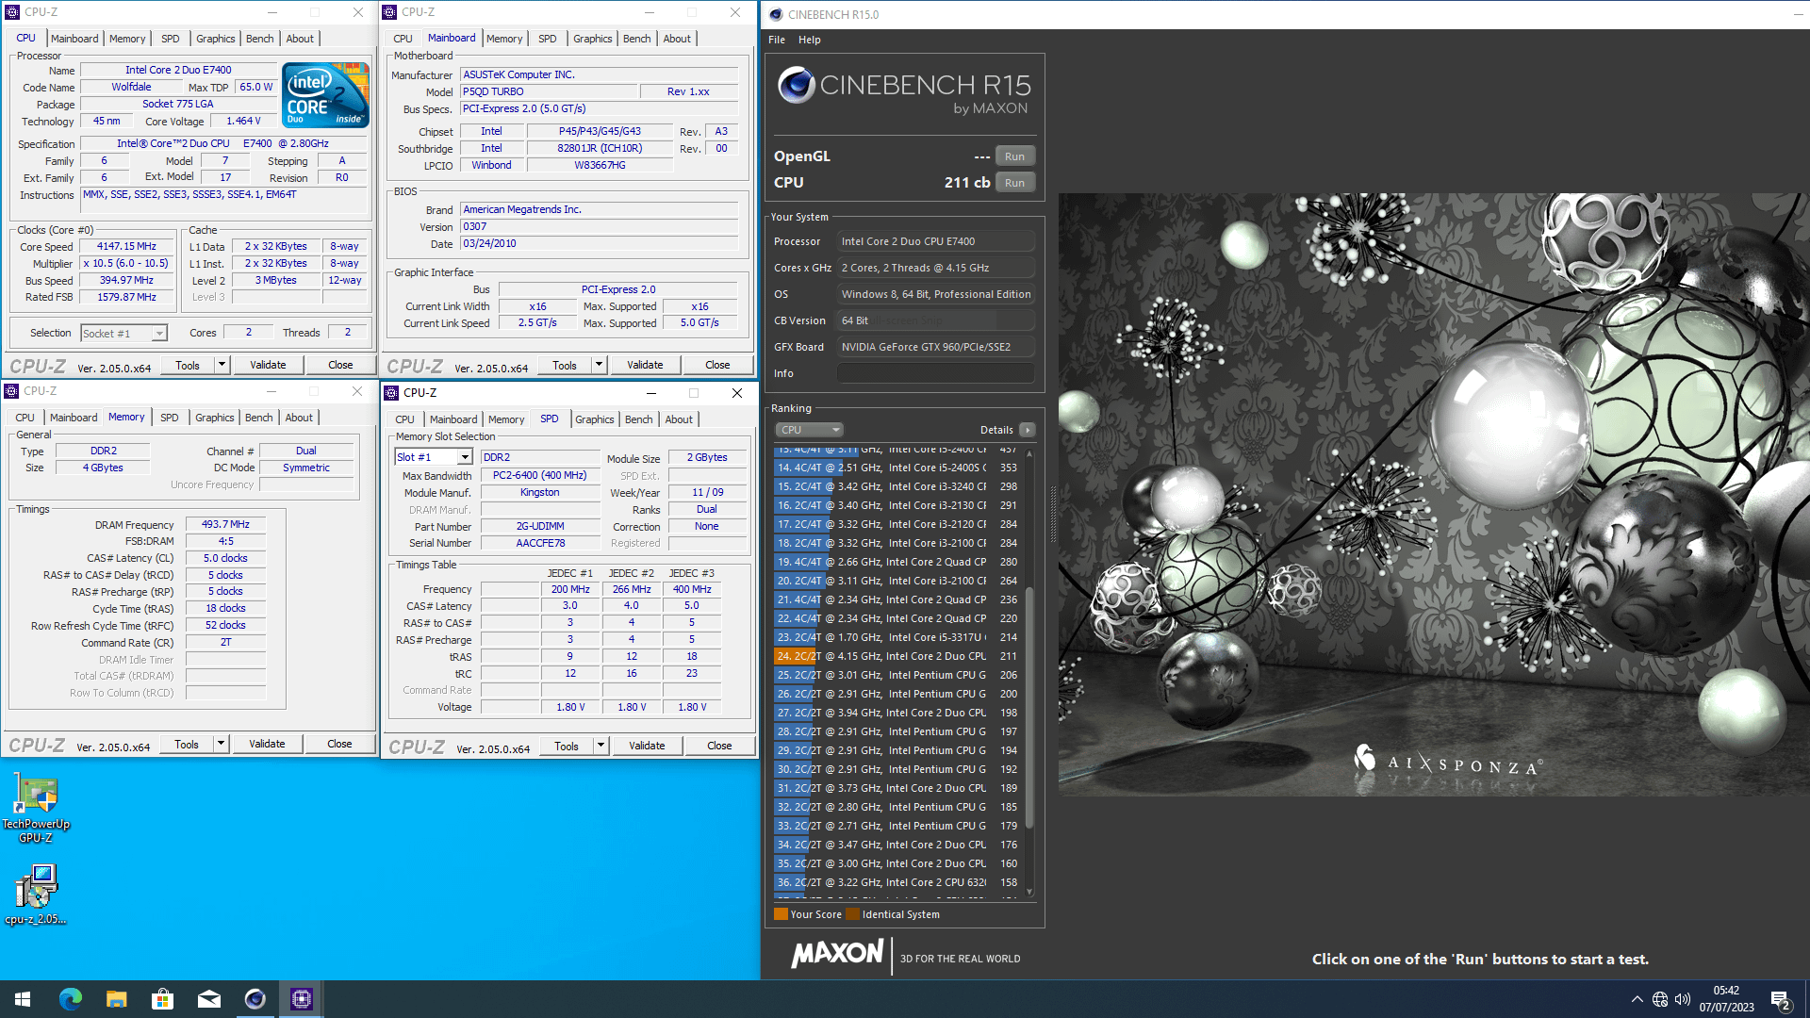The image size is (1810, 1018).
Task: Click the Max Bandwidth value PC2-6400
Action: point(540,475)
